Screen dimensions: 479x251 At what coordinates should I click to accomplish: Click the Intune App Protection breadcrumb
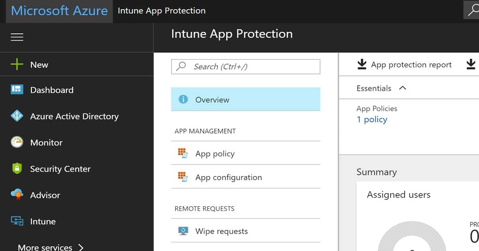162,11
